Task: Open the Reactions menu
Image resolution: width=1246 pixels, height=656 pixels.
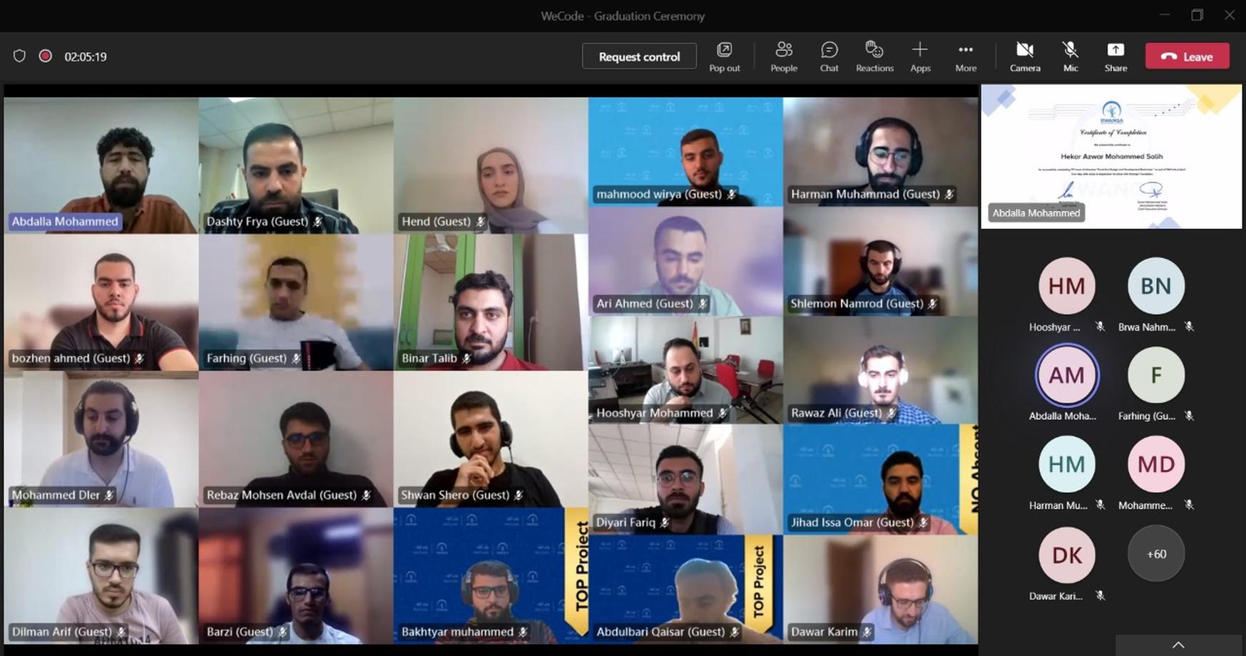Action: 874,56
